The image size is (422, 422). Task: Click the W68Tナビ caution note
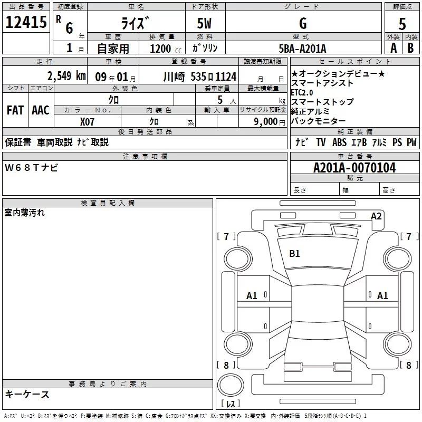[32, 167]
